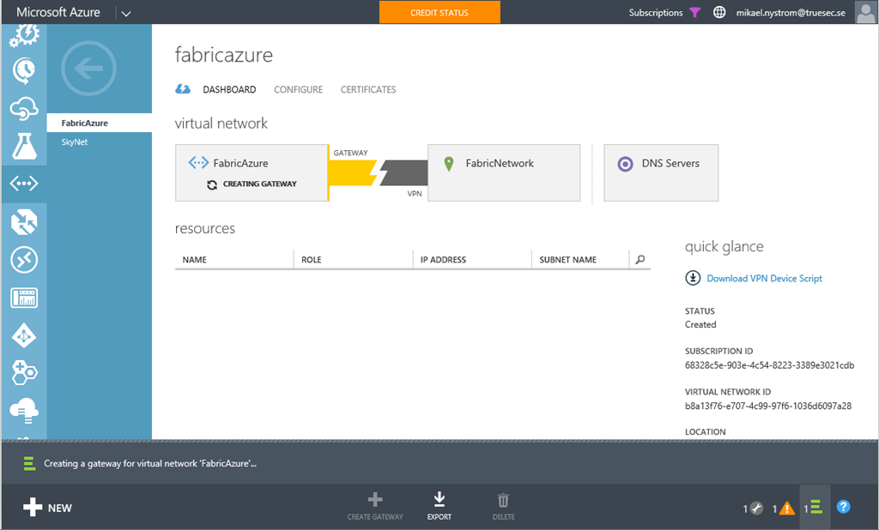Expand the New plus menu
The height and width of the screenshot is (530, 879).
click(48, 508)
